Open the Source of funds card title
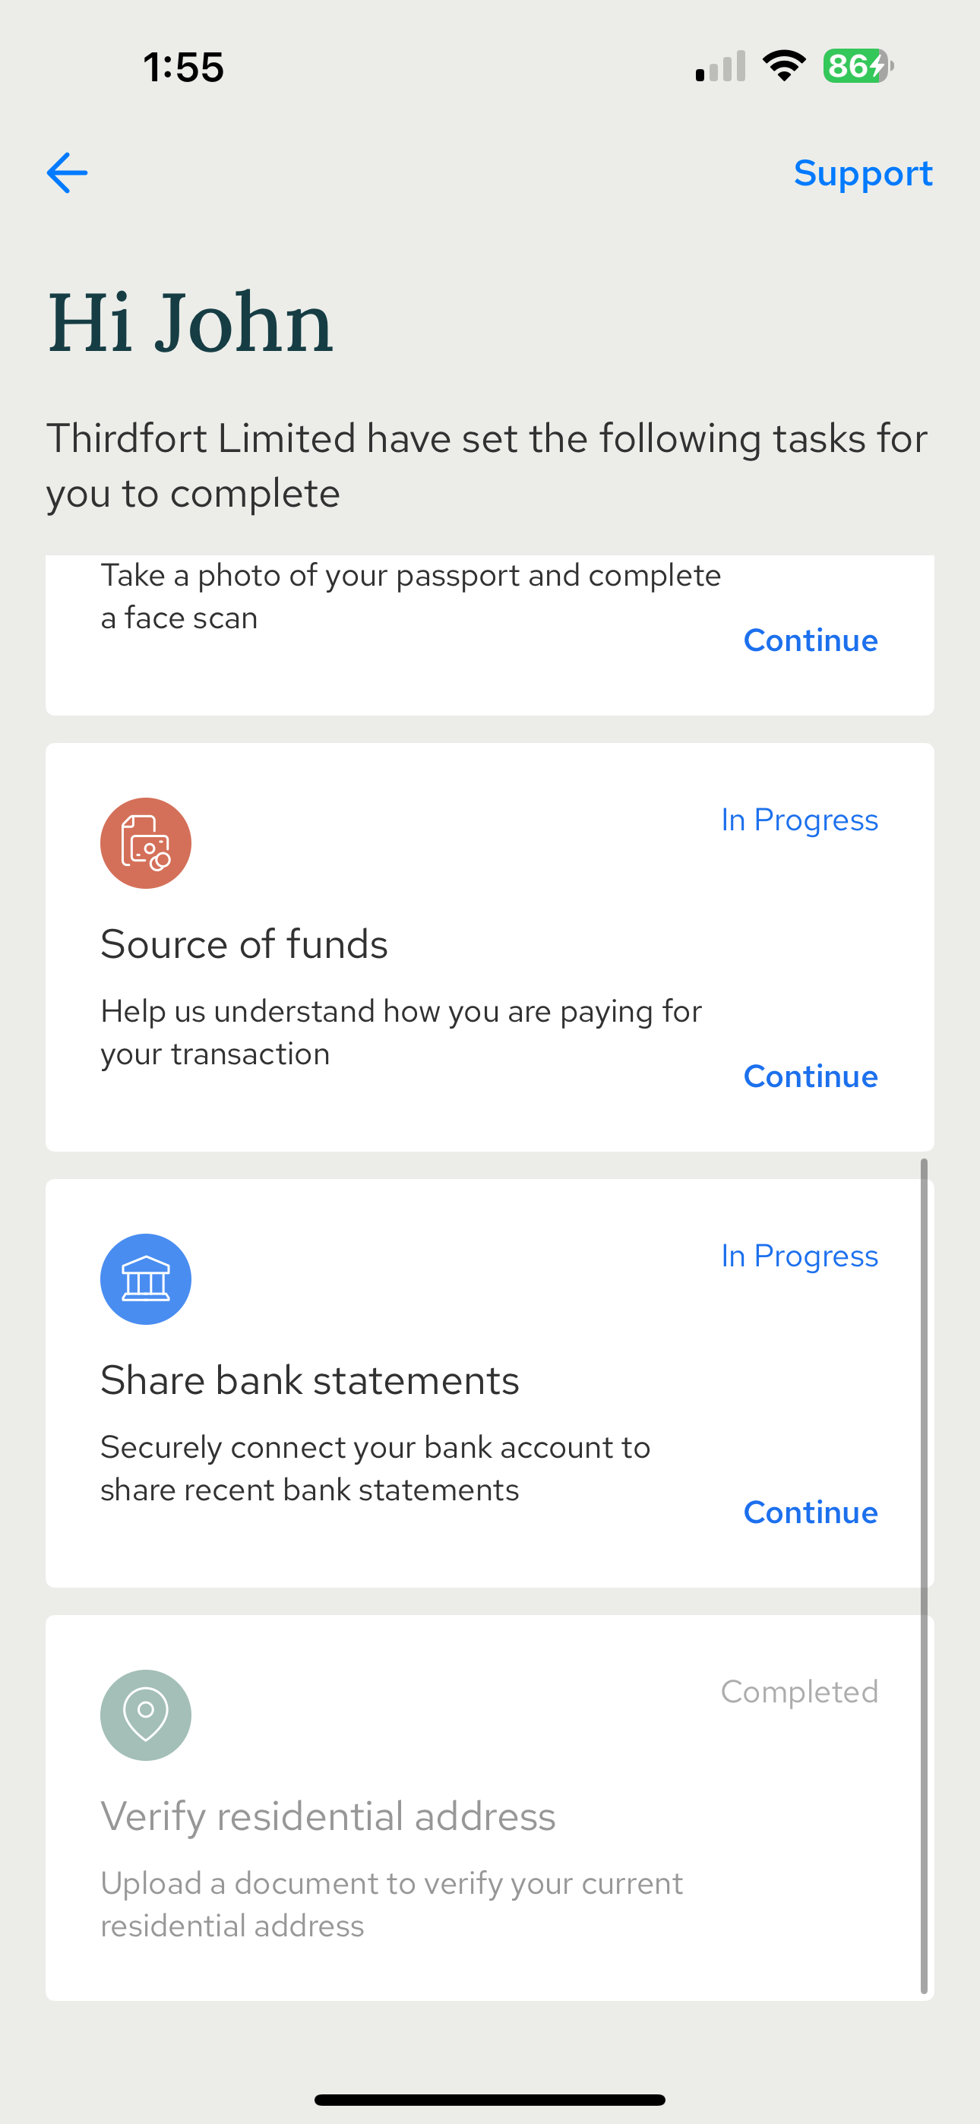This screenshot has width=980, height=2124. coord(244,944)
